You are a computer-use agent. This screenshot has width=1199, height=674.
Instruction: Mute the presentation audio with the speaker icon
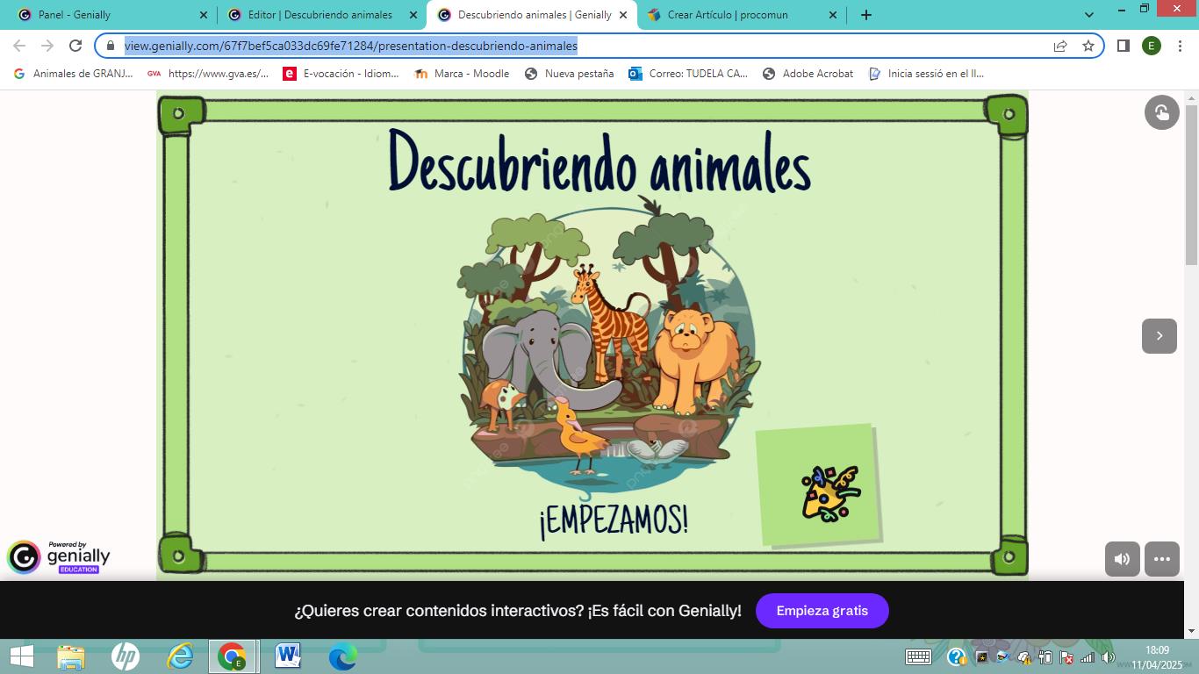coord(1122,558)
